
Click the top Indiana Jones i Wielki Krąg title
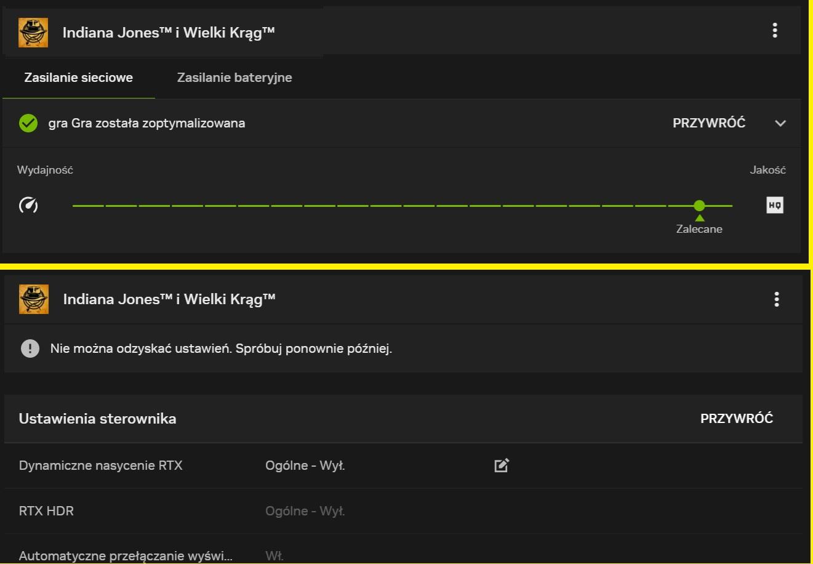pos(169,33)
